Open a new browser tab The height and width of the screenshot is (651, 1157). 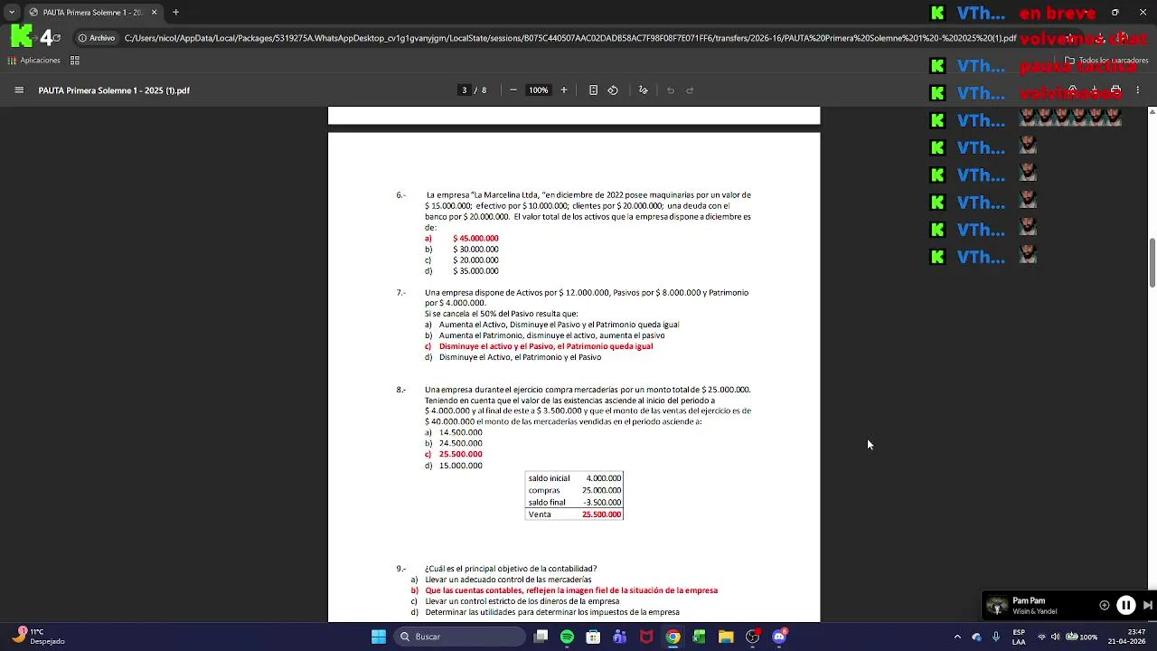click(x=175, y=13)
